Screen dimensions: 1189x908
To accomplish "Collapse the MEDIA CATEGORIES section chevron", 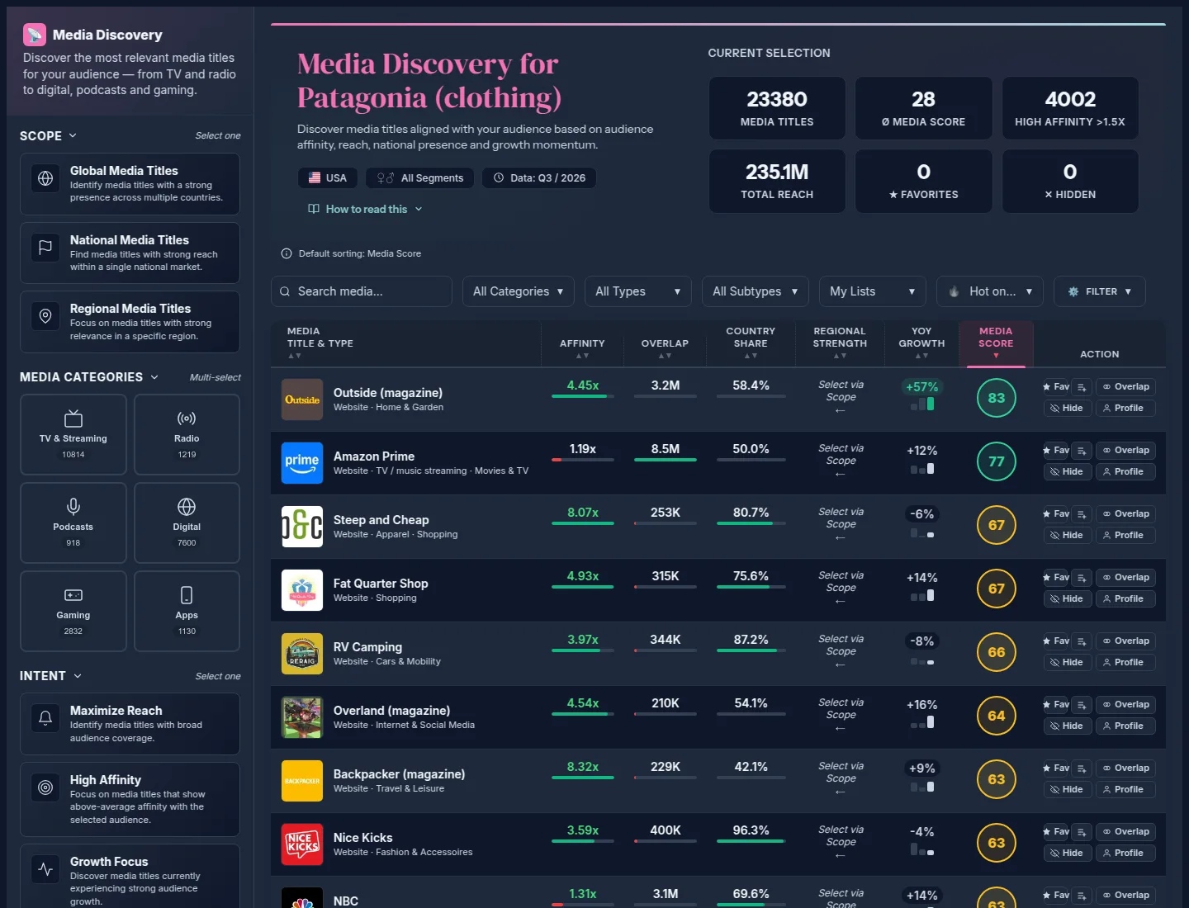I will pos(154,377).
